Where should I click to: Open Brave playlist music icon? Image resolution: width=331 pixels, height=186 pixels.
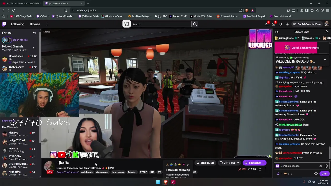coord(302,10)
